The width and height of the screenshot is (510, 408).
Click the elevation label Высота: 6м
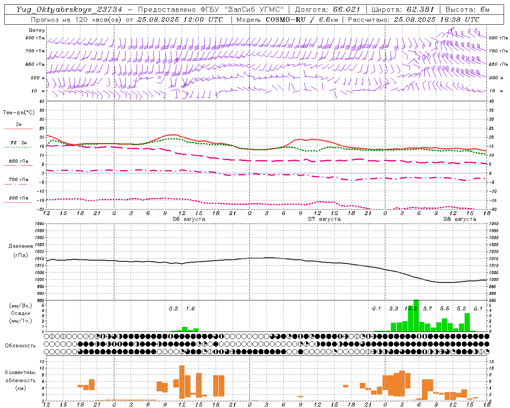coord(467,10)
